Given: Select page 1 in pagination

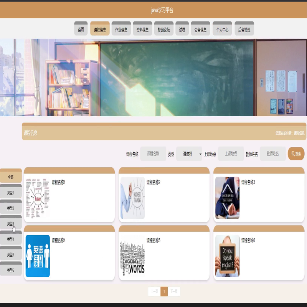Looking at the screenshot, I should tap(164, 292).
